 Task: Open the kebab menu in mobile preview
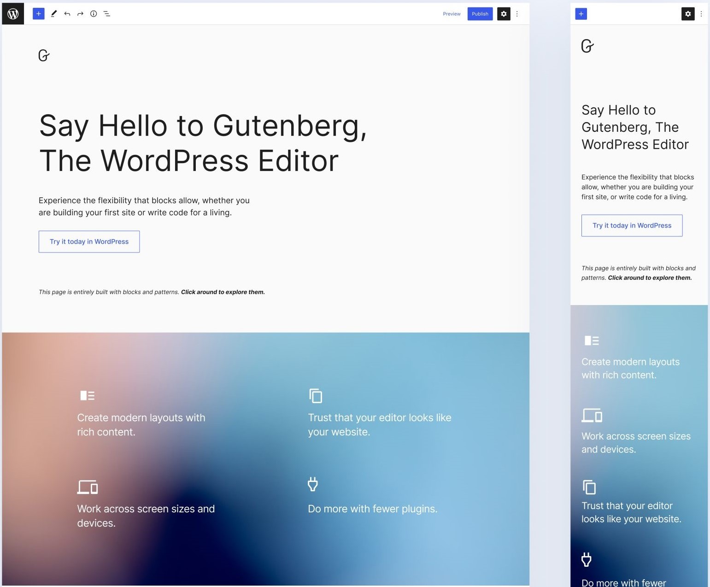coord(701,14)
